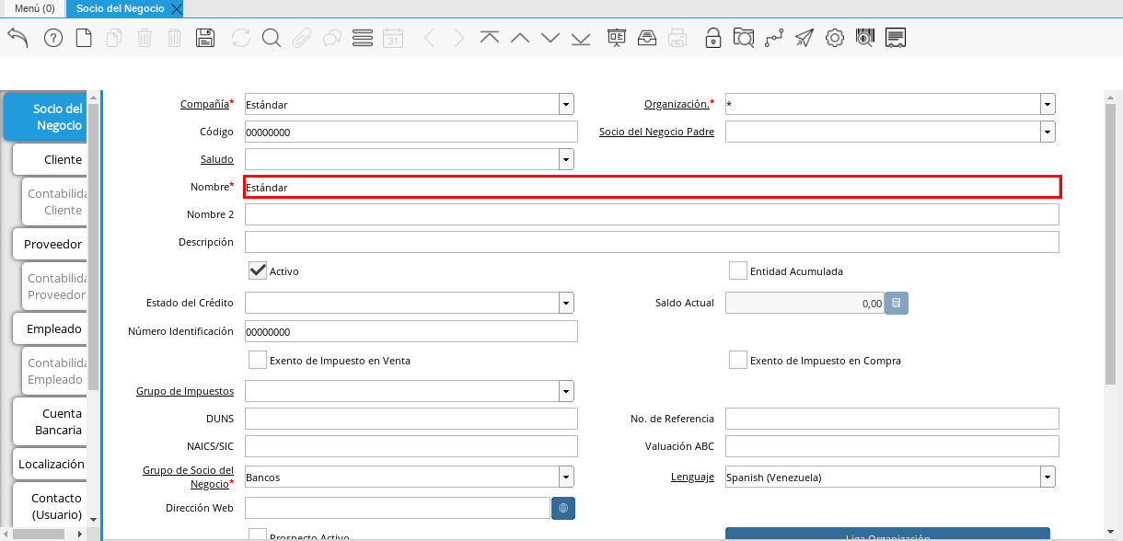Screen dimensions: 1123x541
Task: Save the record using floppy disk icon
Action: click(205, 38)
